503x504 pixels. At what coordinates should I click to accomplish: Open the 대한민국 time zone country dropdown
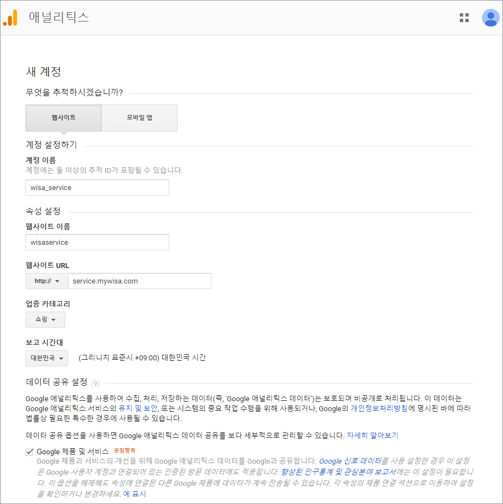point(46,358)
